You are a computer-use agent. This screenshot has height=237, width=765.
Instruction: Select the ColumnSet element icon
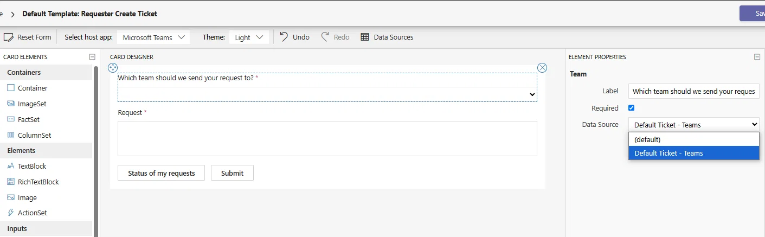11,135
